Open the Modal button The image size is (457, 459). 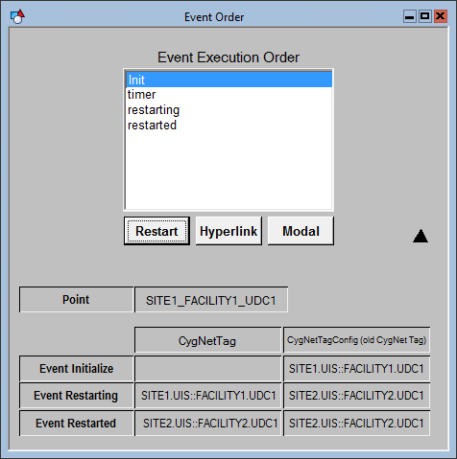pos(301,231)
